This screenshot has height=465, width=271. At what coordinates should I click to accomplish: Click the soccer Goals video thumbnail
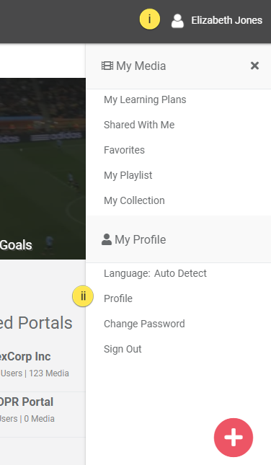coord(43,169)
